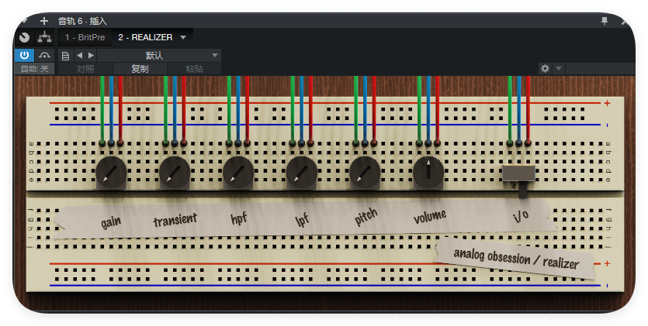
Task: Click the gain knob
Action: (111, 172)
